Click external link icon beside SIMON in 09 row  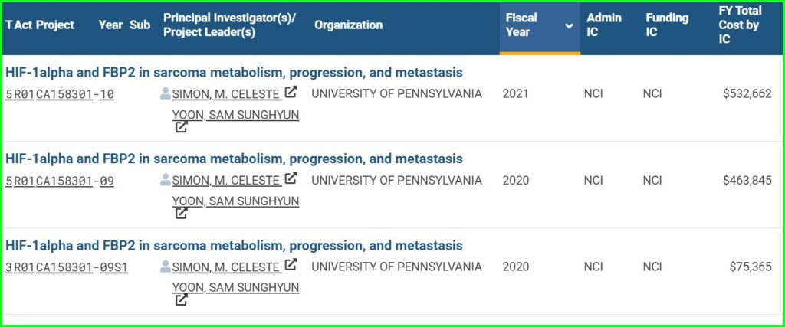pyautogui.click(x=291, y=178)
